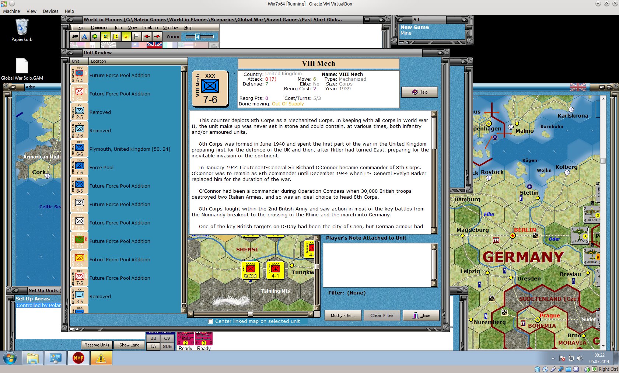Click Berlin city on the Germany map
The width and height of the screenshot is (619, 373).
pos(513,235)
